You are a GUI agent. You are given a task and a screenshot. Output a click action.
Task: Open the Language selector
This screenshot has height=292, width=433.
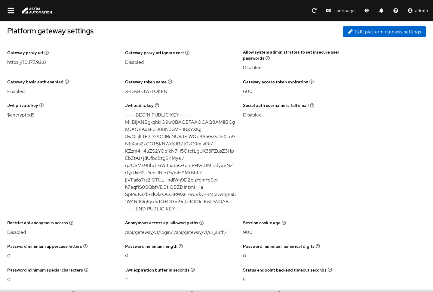point(340,11)
